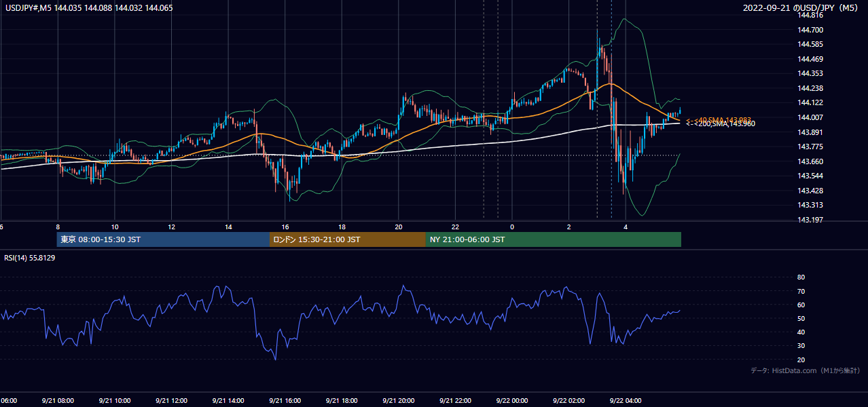Click the 40 SMA 143.983 label
Viewport: 868px width, 407px height.
(x=719, y=119)
